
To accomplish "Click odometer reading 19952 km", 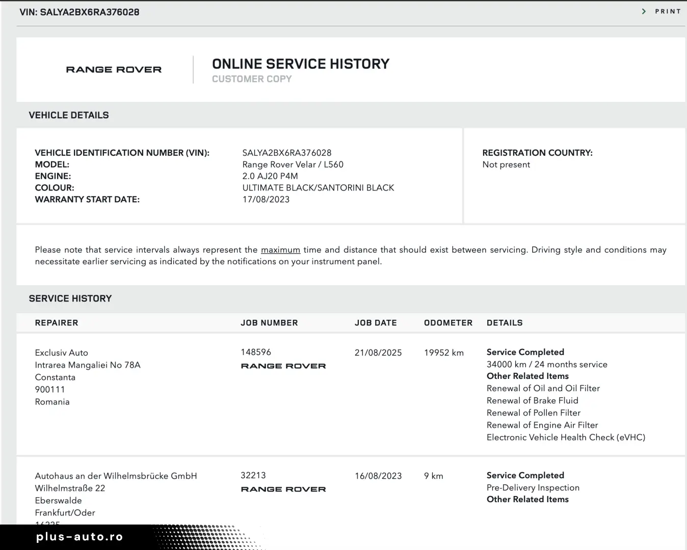I will click(x=444, y=353).
